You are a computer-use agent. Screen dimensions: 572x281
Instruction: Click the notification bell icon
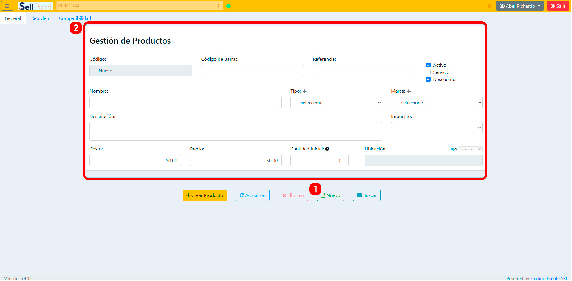489,6
